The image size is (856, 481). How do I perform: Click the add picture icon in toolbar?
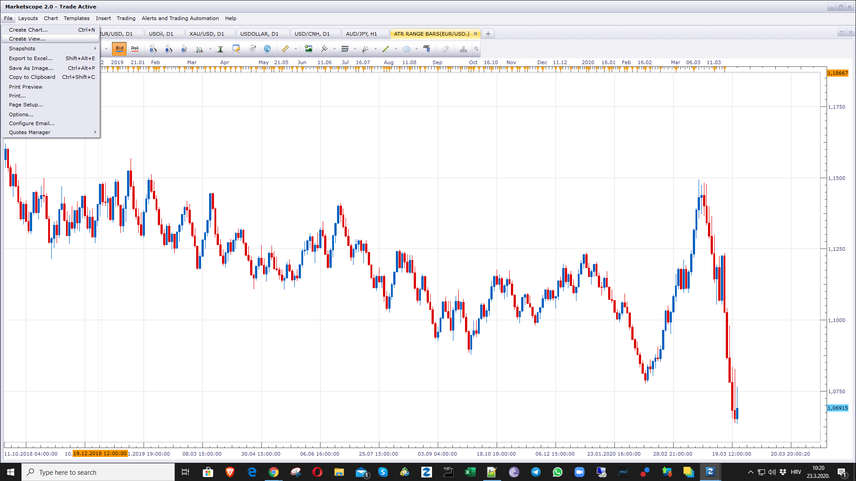[309, 49]
